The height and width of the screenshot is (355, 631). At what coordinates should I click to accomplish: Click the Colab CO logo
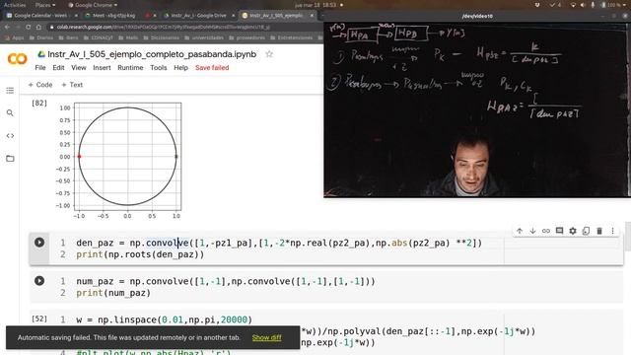18,59
